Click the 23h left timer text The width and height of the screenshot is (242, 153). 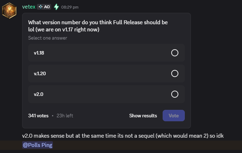[x=65, y=116]
